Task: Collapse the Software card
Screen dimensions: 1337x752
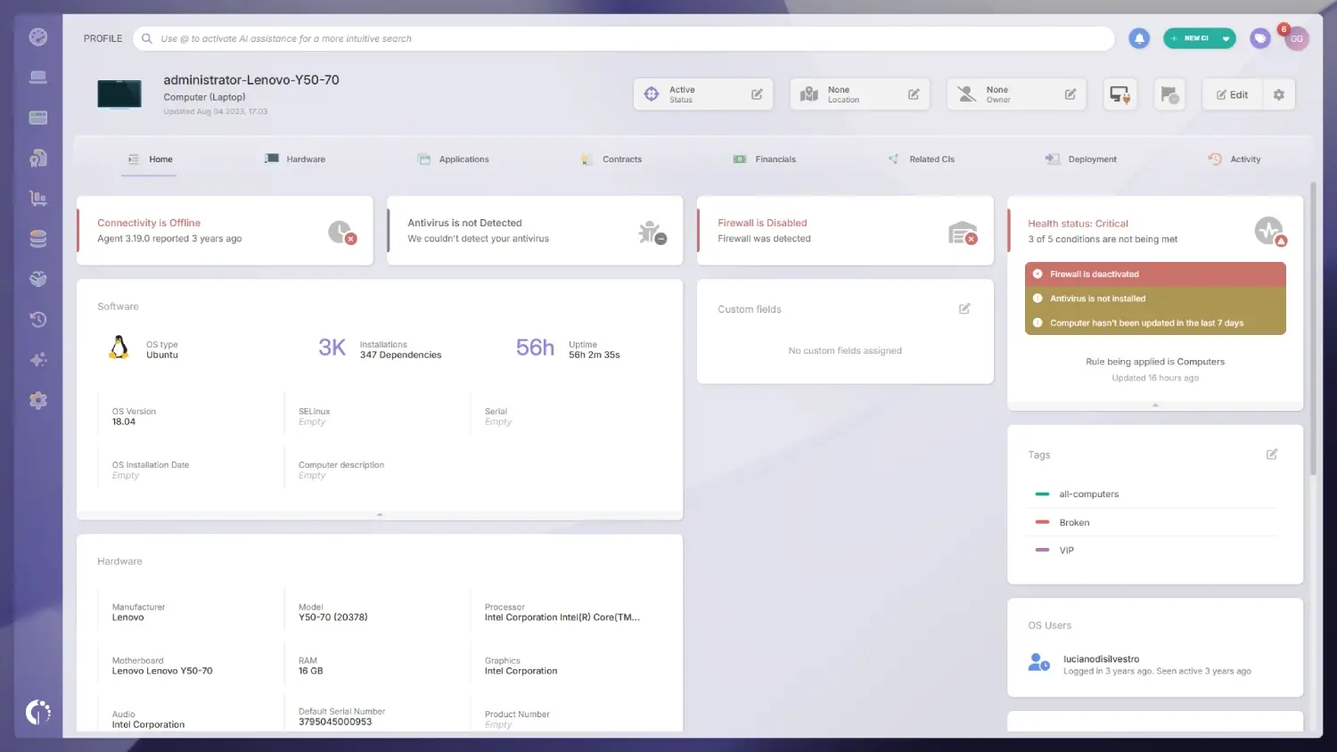Action: coord(380,515)
